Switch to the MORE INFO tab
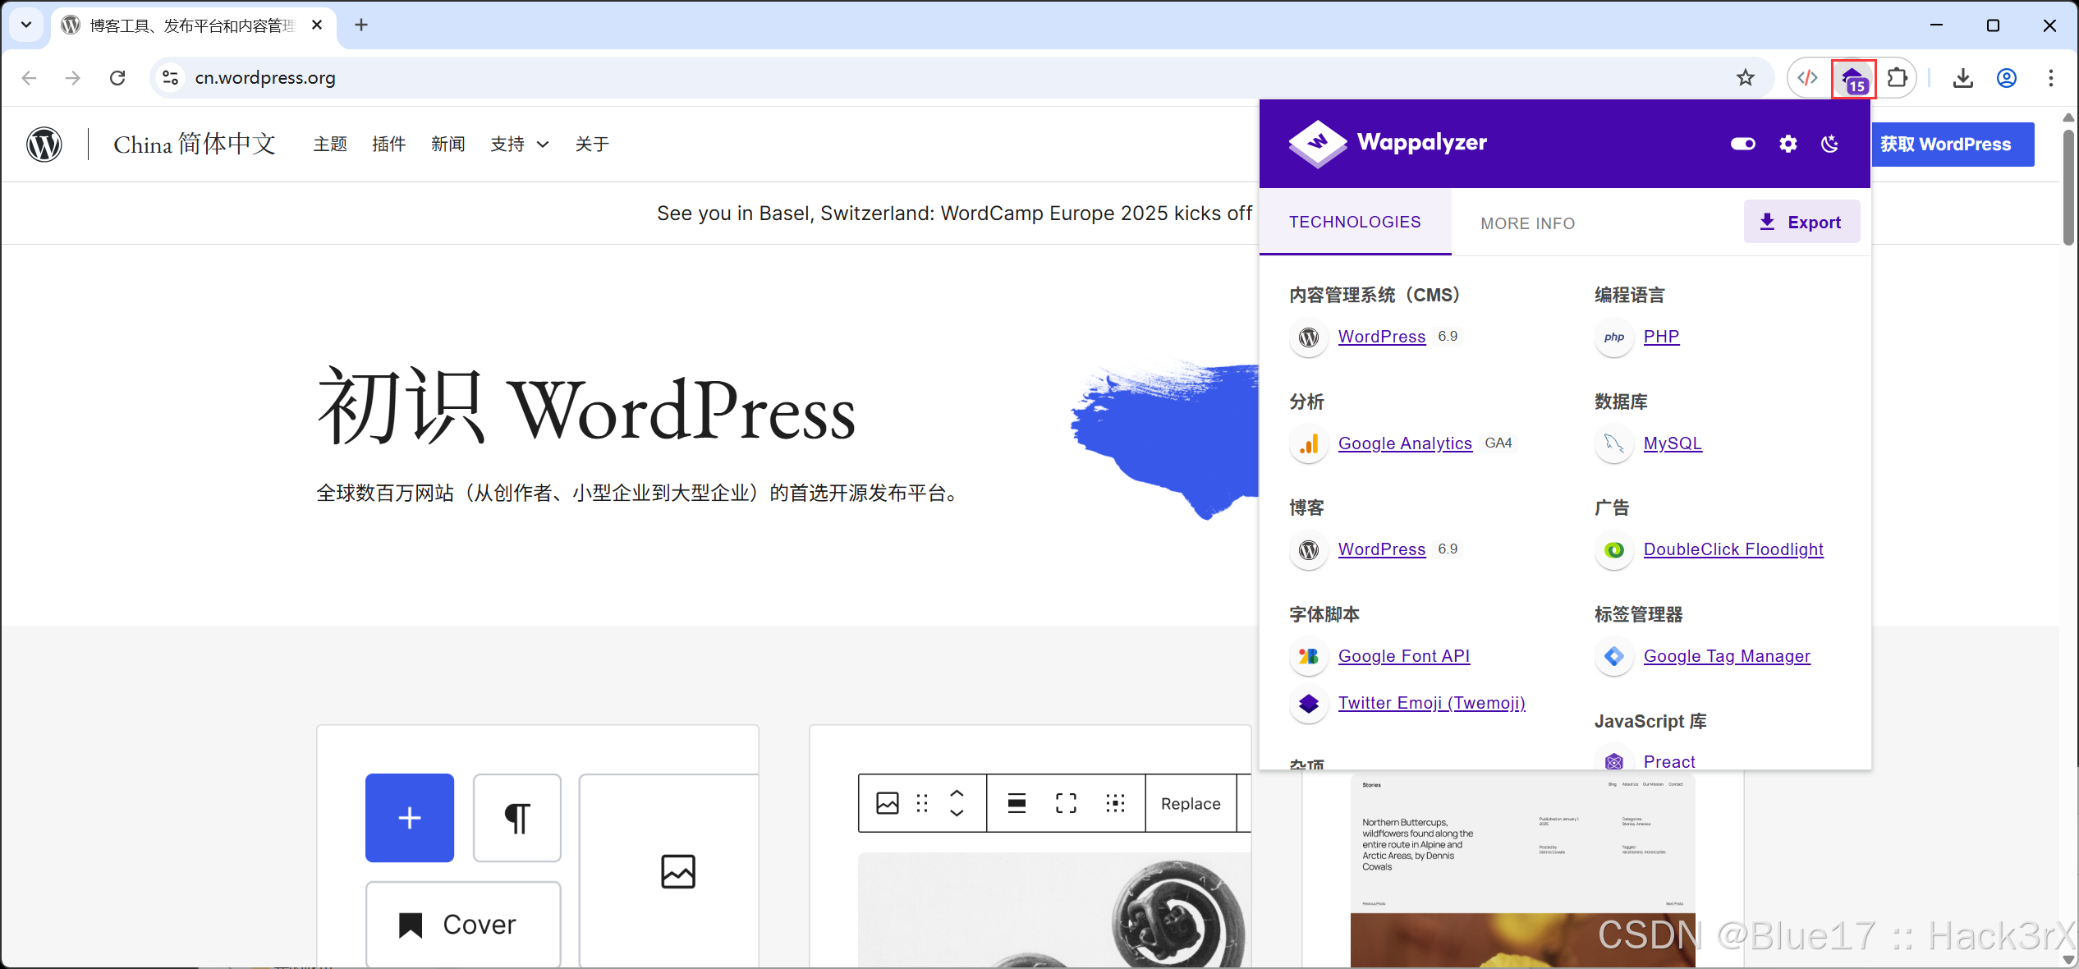 [x=1527, y=223]
